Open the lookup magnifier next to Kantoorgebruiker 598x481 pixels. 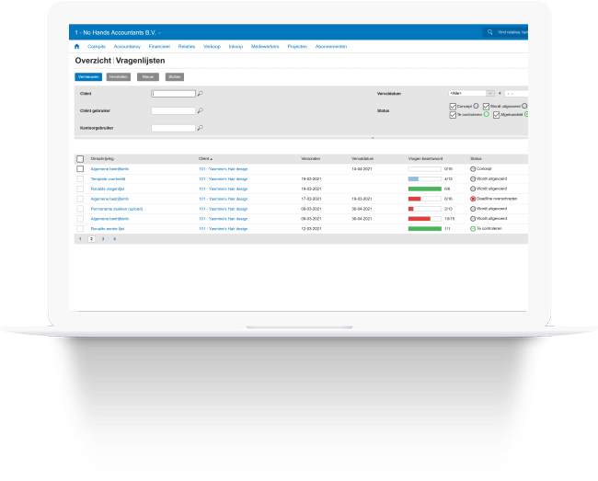click(x=200, y=128)
